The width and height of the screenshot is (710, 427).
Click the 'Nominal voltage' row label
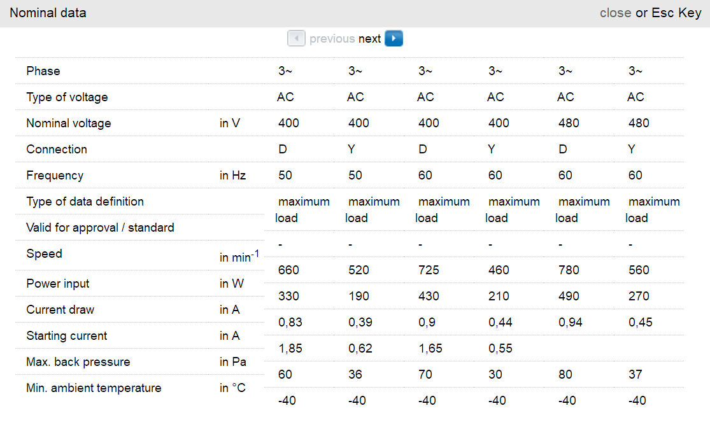(68, 123)
